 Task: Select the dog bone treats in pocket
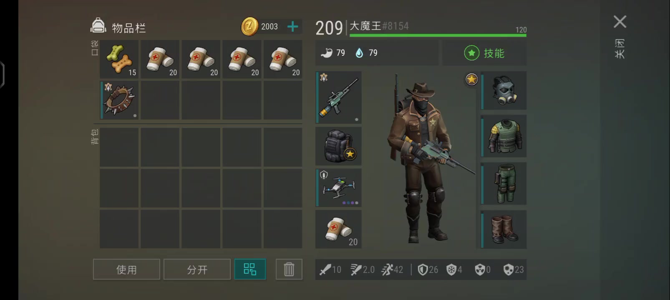119,60
